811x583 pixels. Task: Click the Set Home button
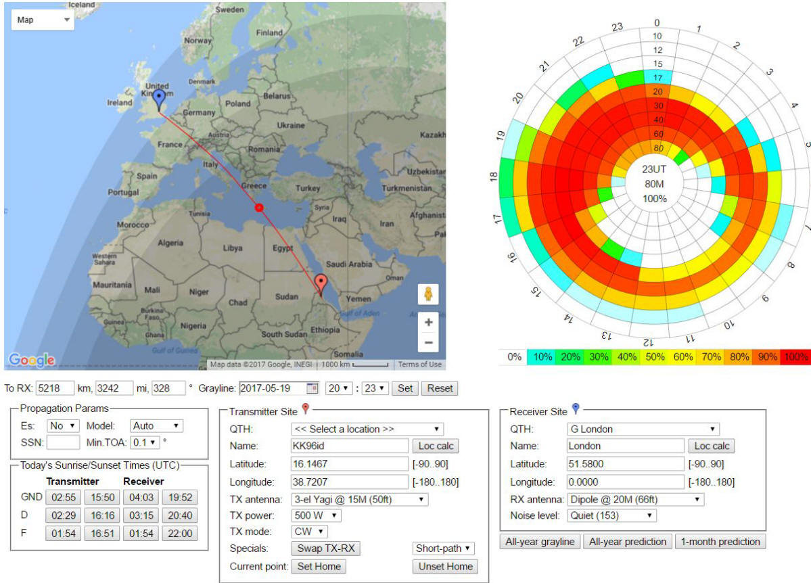(319, 566)
